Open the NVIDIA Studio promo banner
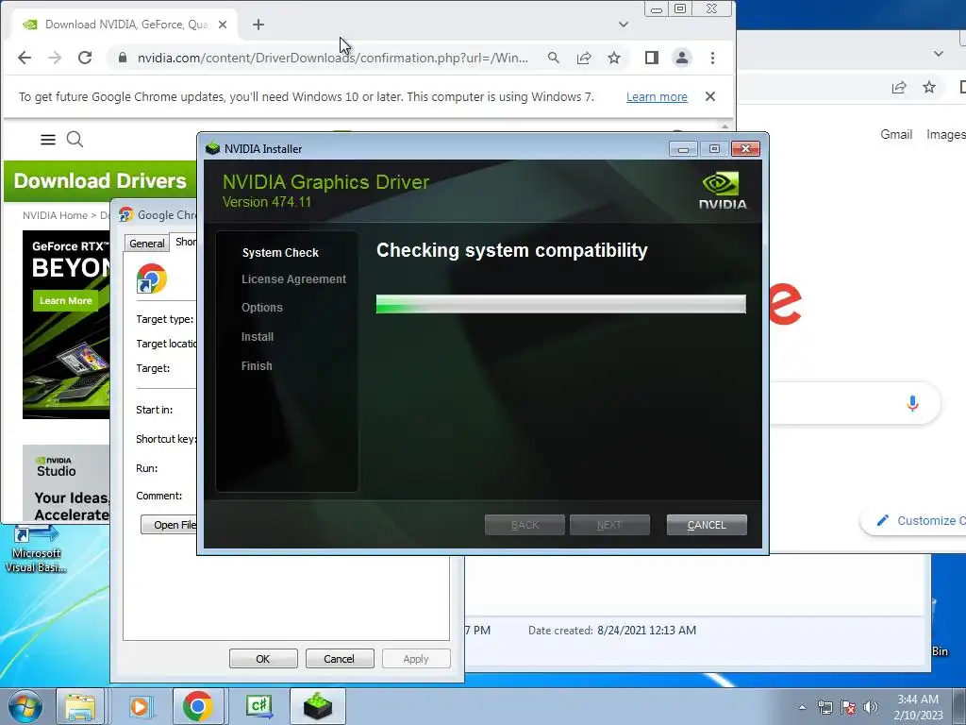This screenshot has width=966, height=725. point(66,482)
